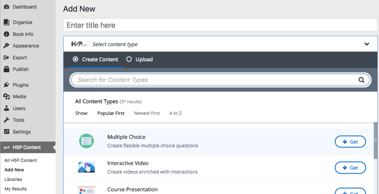Select the Upload radio option
Screen dimensions: 379x194
coord(129,59)
